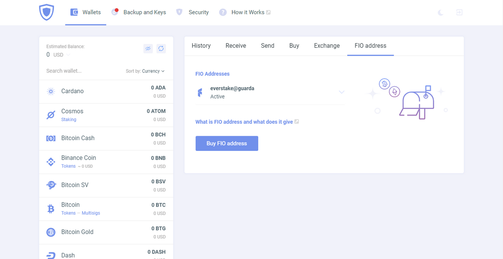Open Backup and Keys page
This screenshot has height=259, width=503.
click(139, 12)
